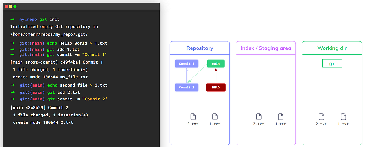The height and width of the screenshot is (147, 365).
Task: Click the 2.txt label in Staging area panel
Action: [259, 124]
